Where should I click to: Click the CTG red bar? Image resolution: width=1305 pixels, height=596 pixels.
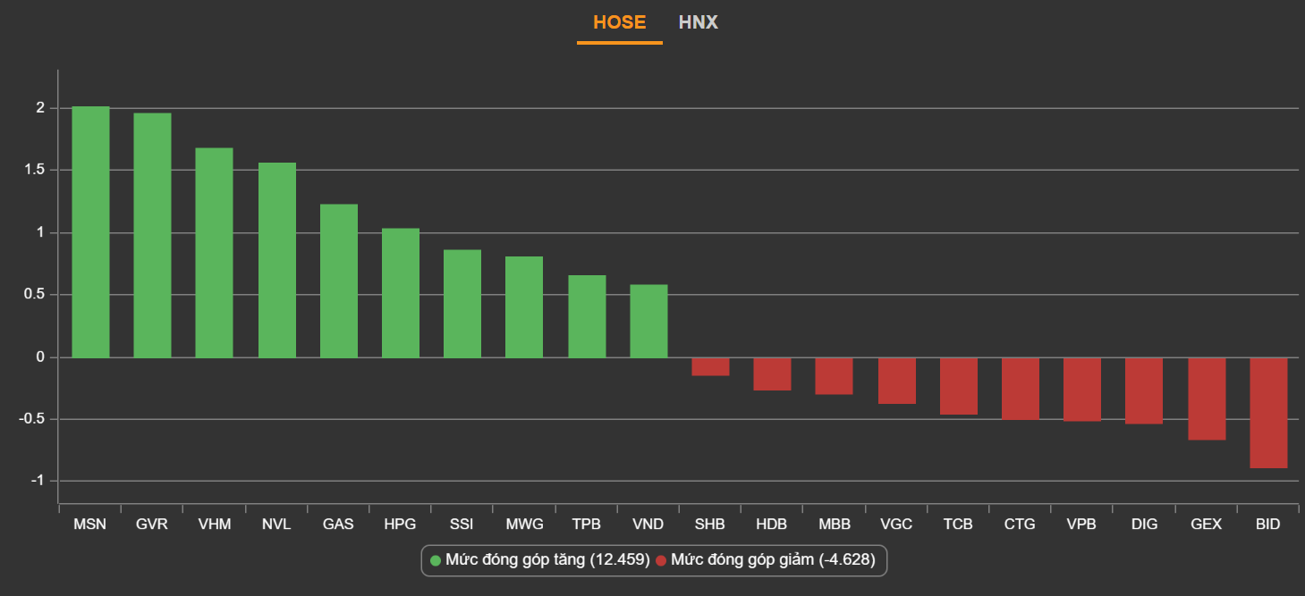[1020, 388]
